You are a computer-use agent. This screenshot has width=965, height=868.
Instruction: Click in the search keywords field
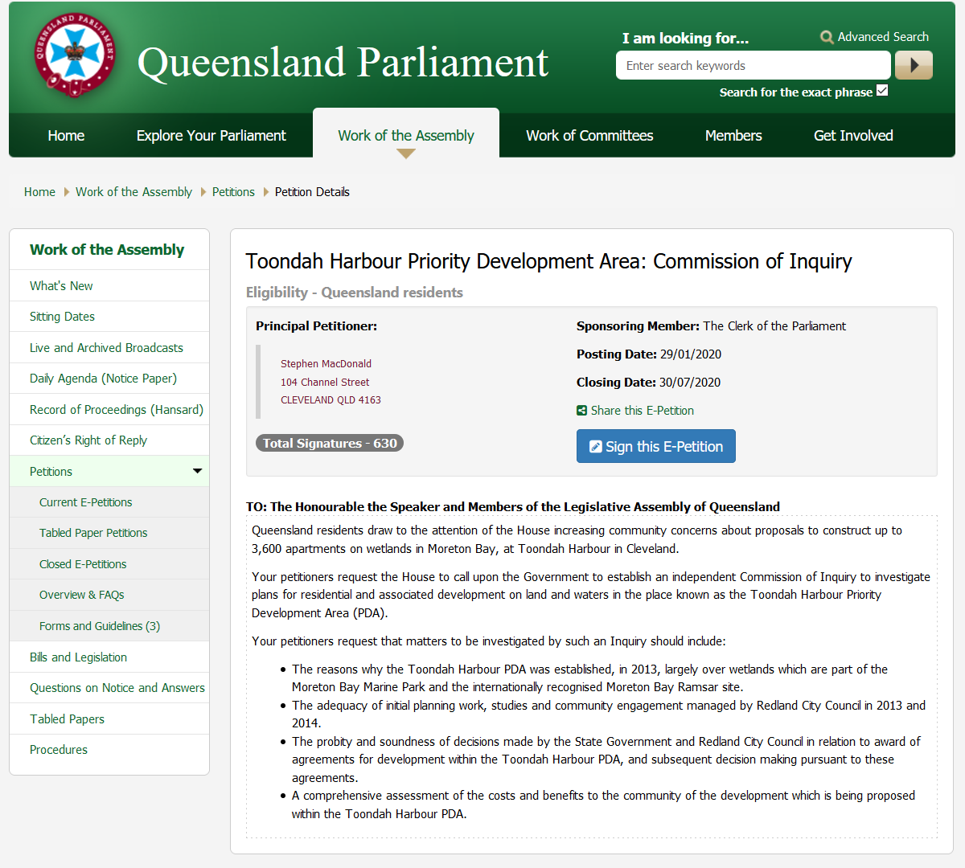pos(754,65)
